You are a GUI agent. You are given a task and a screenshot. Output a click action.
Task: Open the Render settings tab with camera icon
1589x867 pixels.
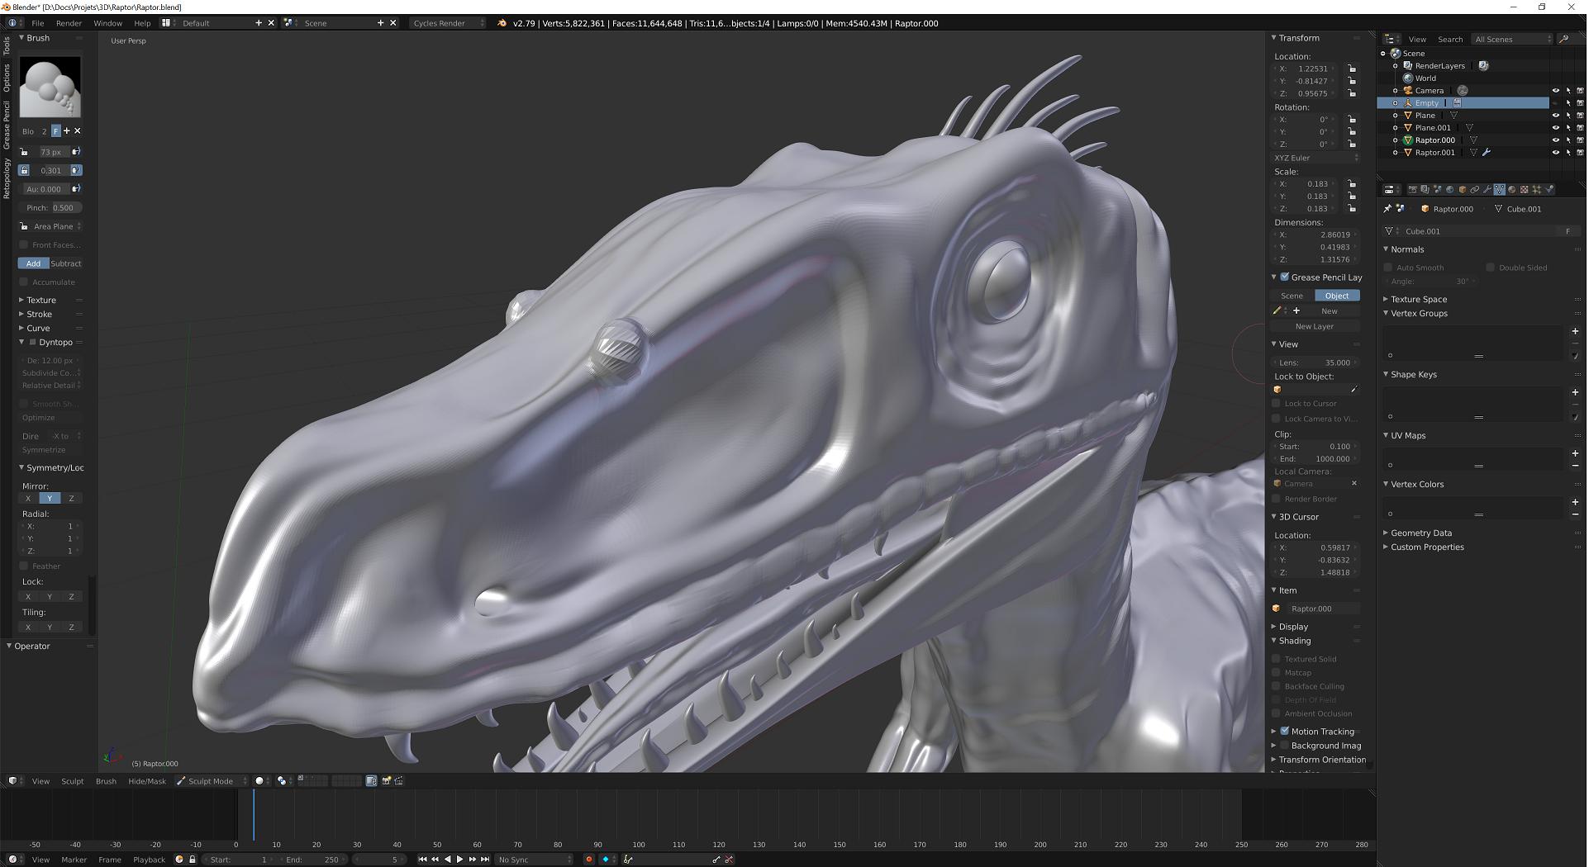tap(1413, 190)
